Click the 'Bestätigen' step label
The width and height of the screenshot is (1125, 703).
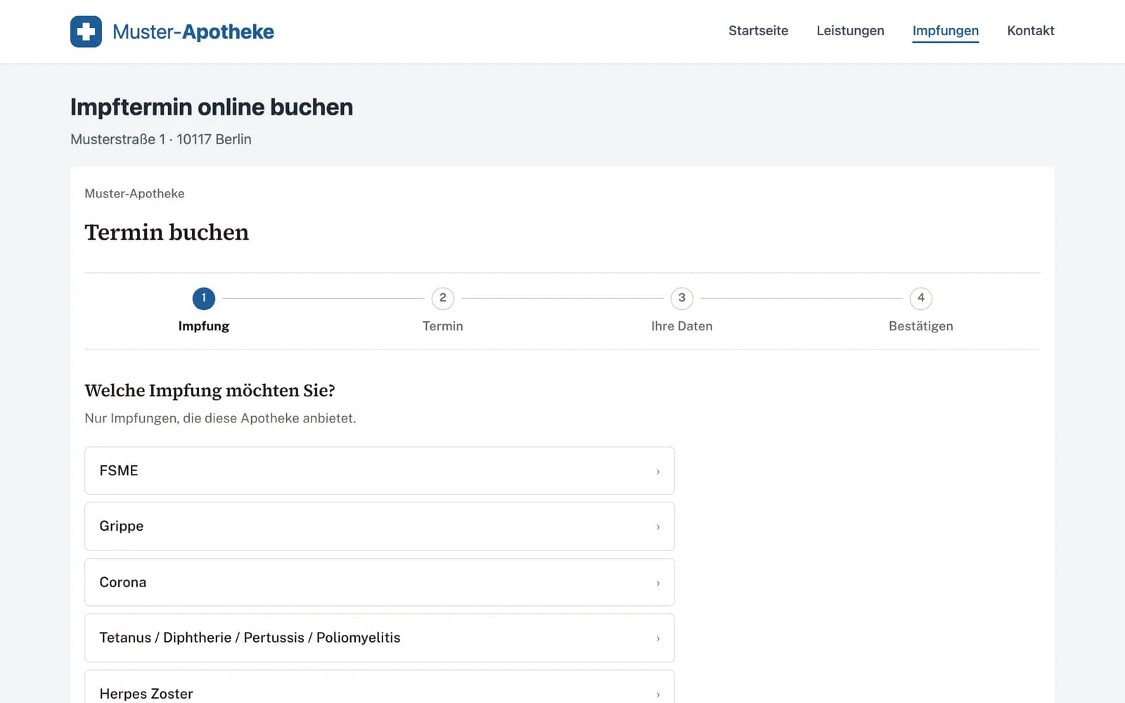click(x=921, y=326)
